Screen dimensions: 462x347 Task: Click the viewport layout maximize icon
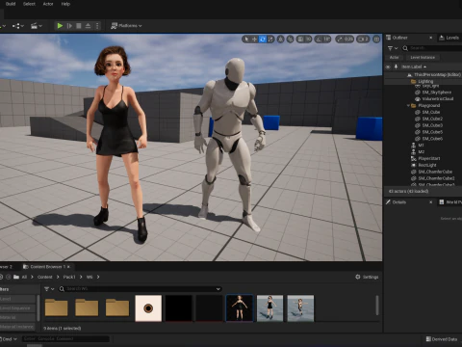(x=376, y=40)
